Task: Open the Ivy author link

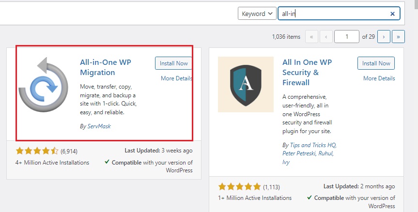Action: [286, 162]
